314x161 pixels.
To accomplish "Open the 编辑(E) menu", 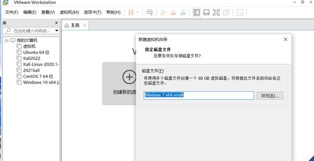I will 30,12.
